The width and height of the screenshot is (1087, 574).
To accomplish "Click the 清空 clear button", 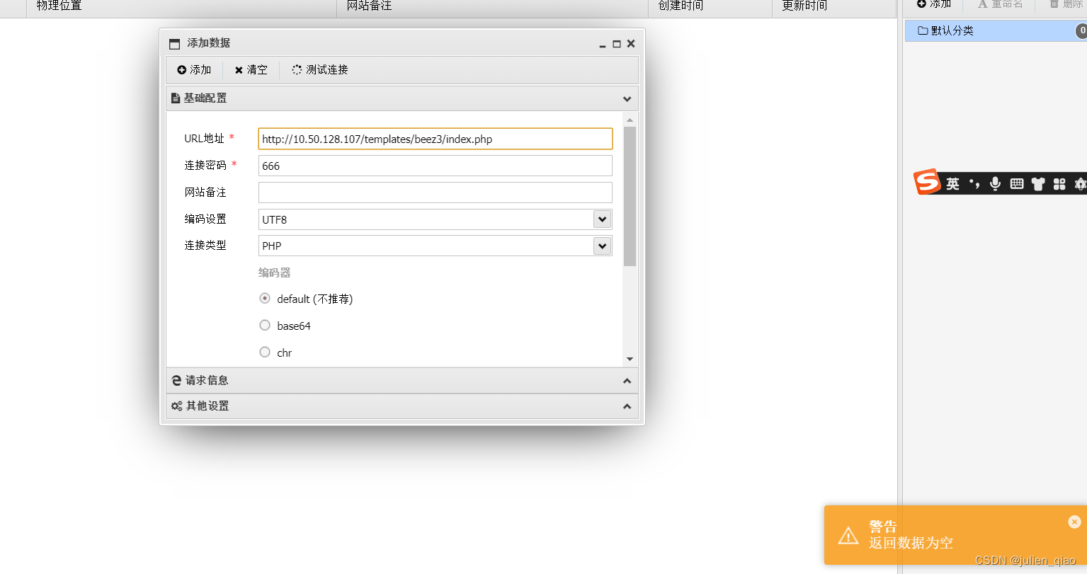I will tap(251, 70).
